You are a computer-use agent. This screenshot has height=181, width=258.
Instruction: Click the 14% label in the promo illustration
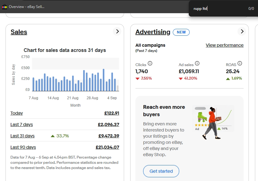point(224,128)
